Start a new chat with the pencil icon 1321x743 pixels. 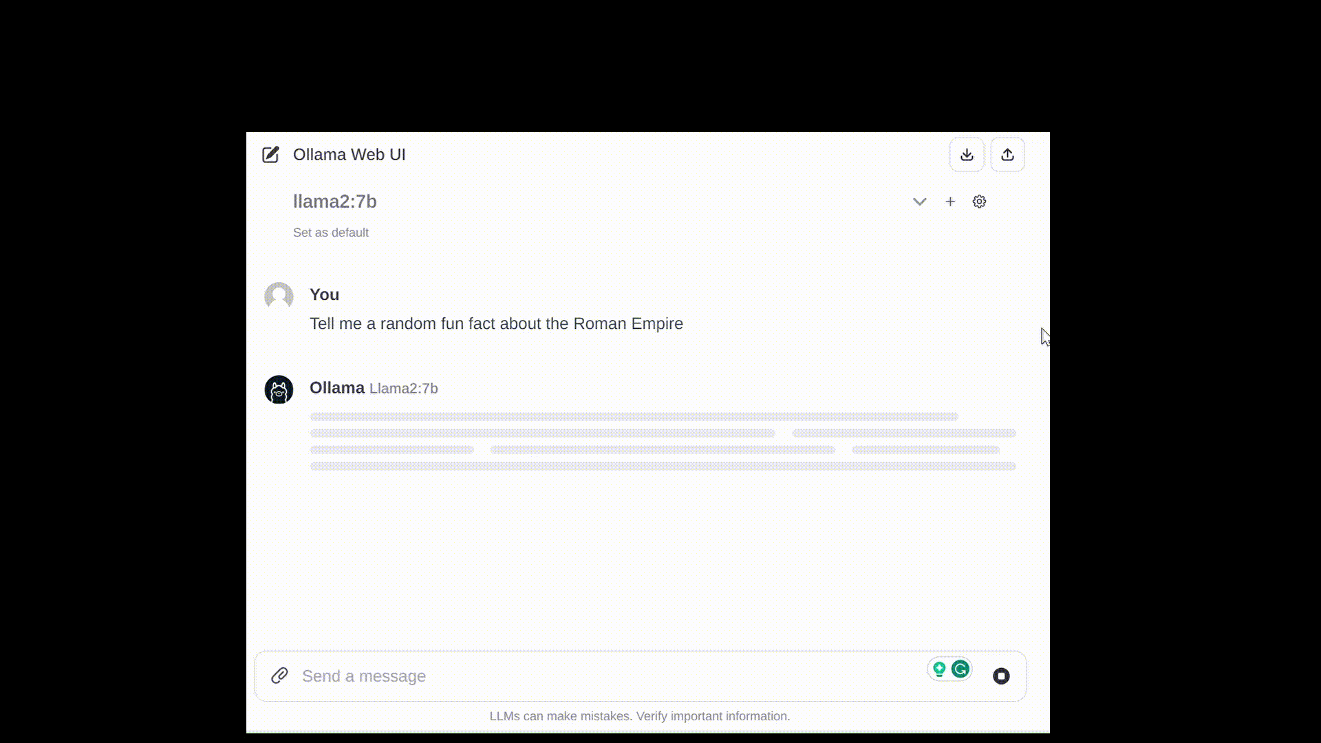click(x=270, y=155)
